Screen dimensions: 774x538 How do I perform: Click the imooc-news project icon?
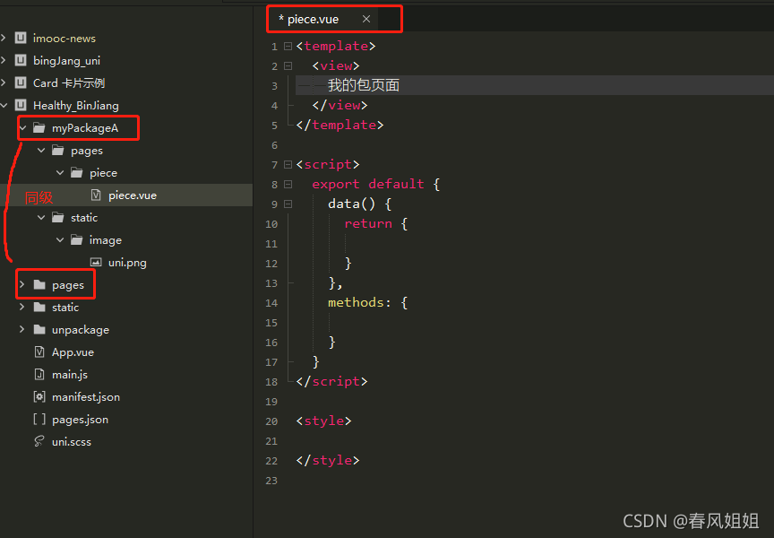(x=20, y=39)
